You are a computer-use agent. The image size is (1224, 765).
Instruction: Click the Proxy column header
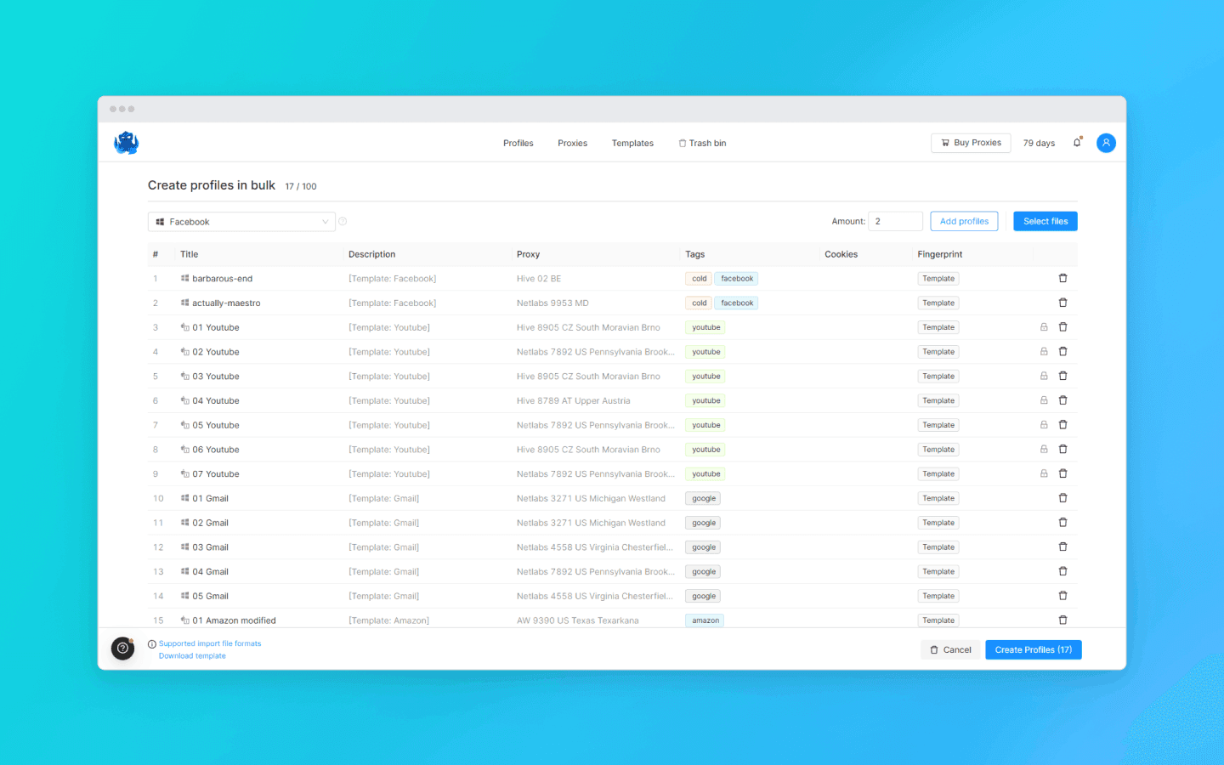tap(528, 254)
